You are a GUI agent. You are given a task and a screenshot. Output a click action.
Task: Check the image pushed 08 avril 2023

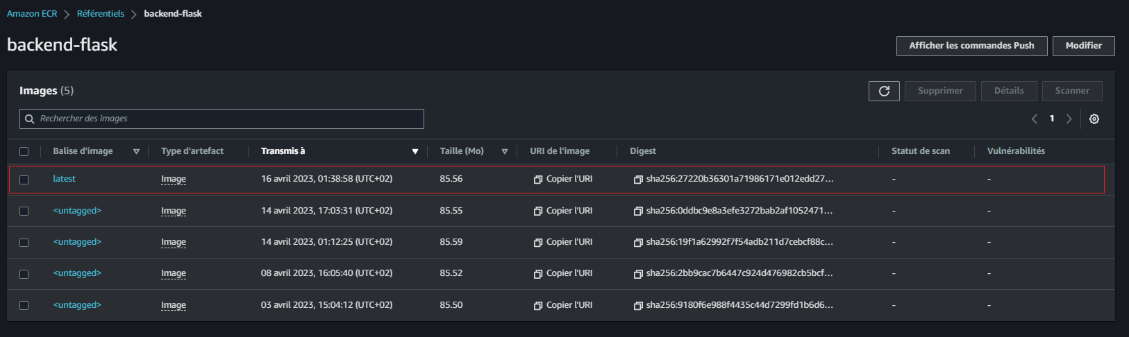point(24,274)
